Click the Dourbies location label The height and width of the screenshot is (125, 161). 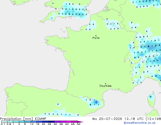105,86
